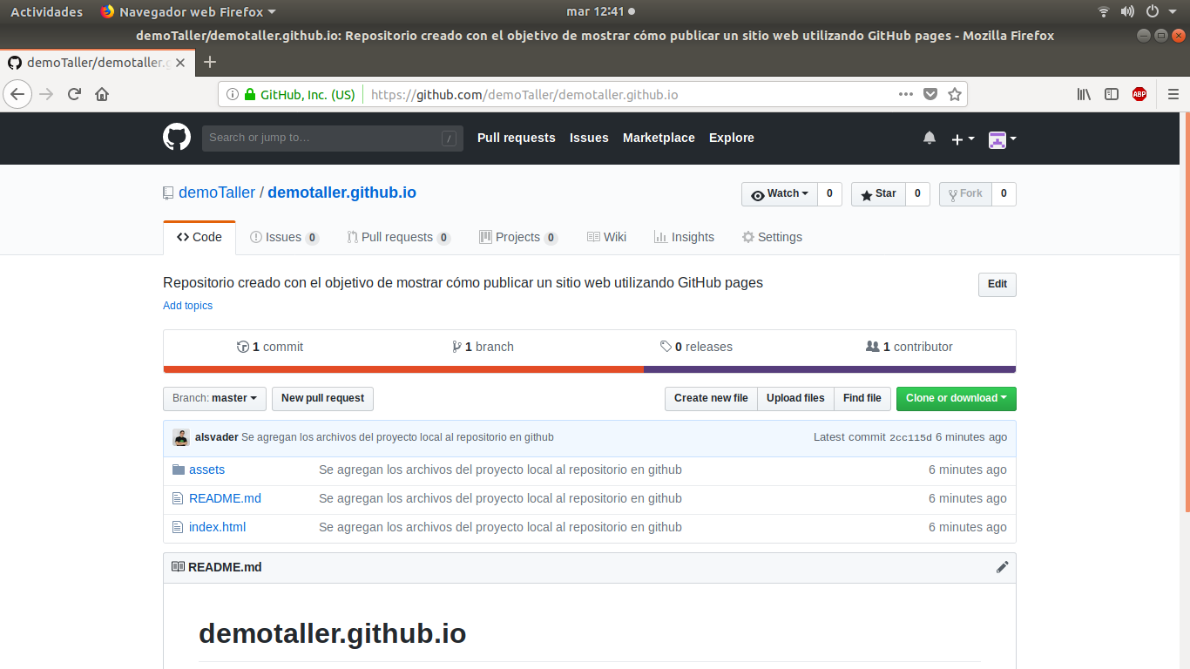The image size is (1190, 669).
Task: Open the assets folder
Action: pos(206,469)
